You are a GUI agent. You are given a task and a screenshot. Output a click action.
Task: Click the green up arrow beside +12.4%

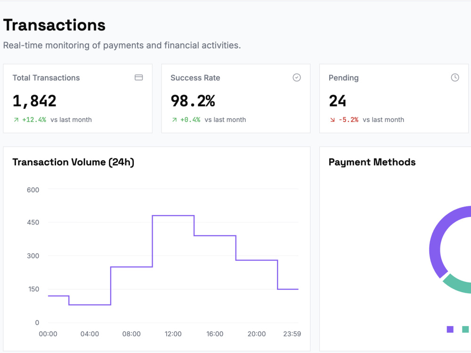click(x=16, y=120)
